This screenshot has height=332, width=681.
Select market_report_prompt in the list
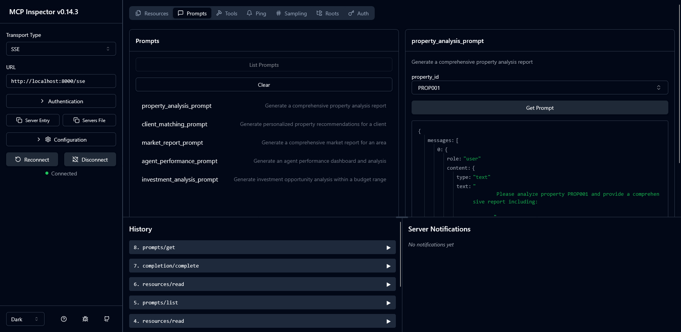pyautogui.click(x=264, y=142)
